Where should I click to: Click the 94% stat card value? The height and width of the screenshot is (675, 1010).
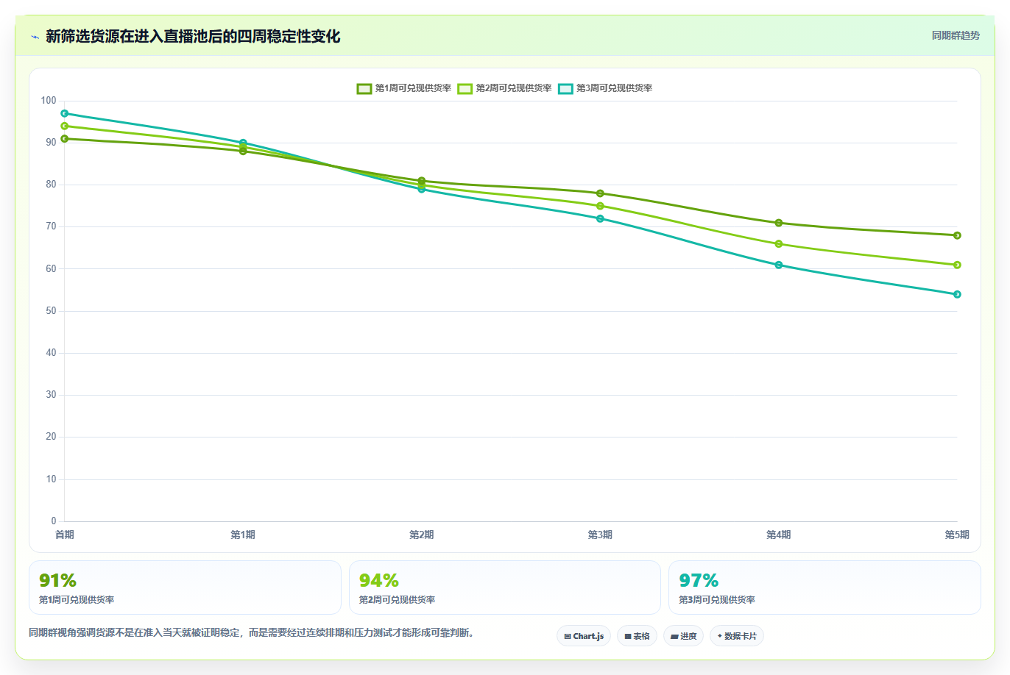tap(378, 580)
